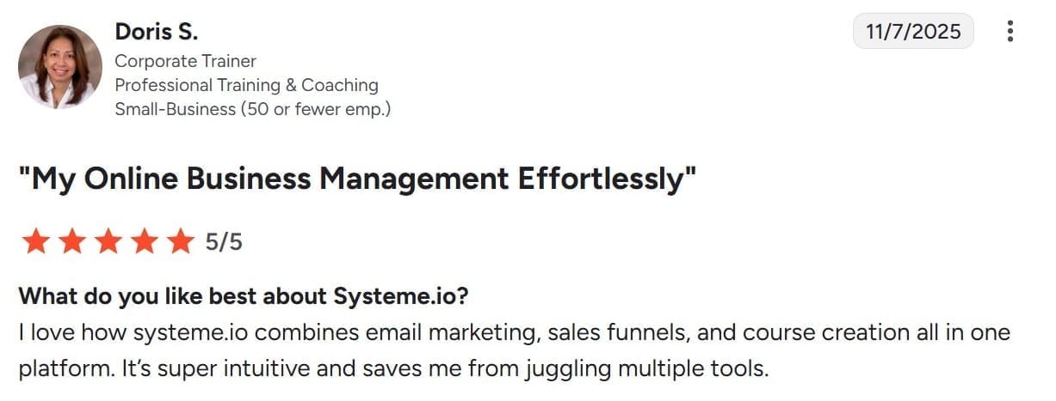Open the "My Online Business Management Effortlessly" review title

tap(357, 179)
